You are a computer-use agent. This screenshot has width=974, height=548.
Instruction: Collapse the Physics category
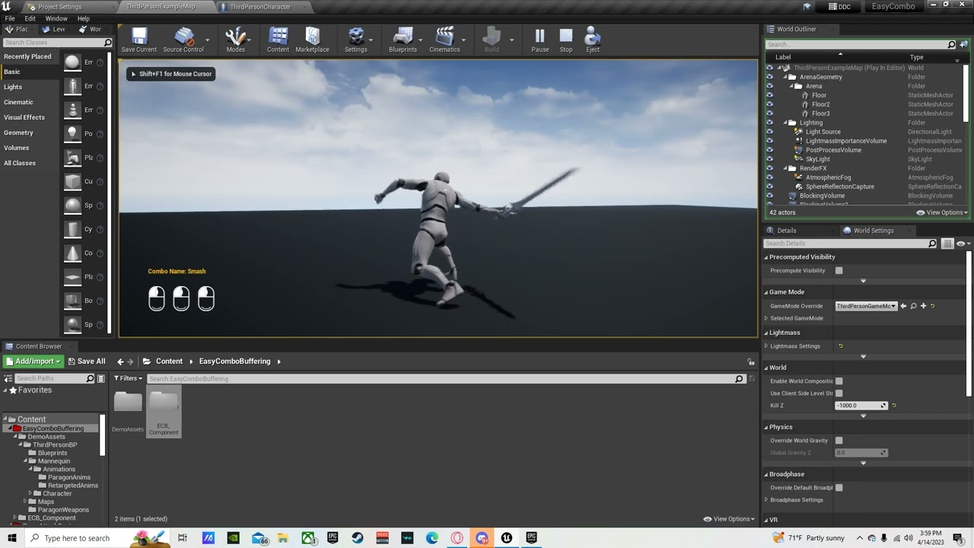click(x=766, y=427)
